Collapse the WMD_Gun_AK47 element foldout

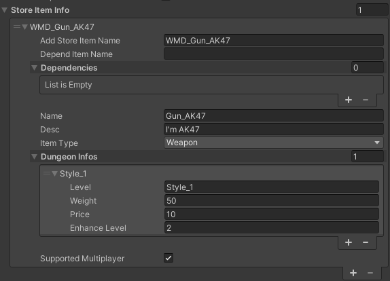click(24, 26)
